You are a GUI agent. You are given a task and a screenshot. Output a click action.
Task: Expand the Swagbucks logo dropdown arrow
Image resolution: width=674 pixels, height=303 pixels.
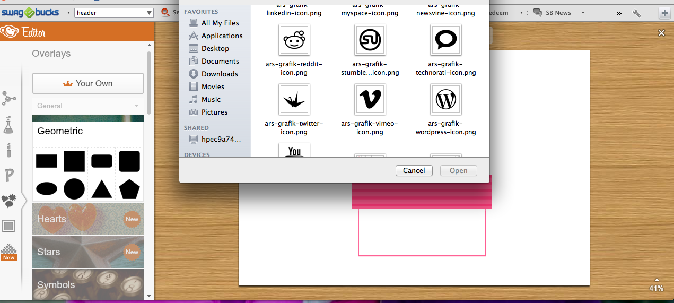68,13
